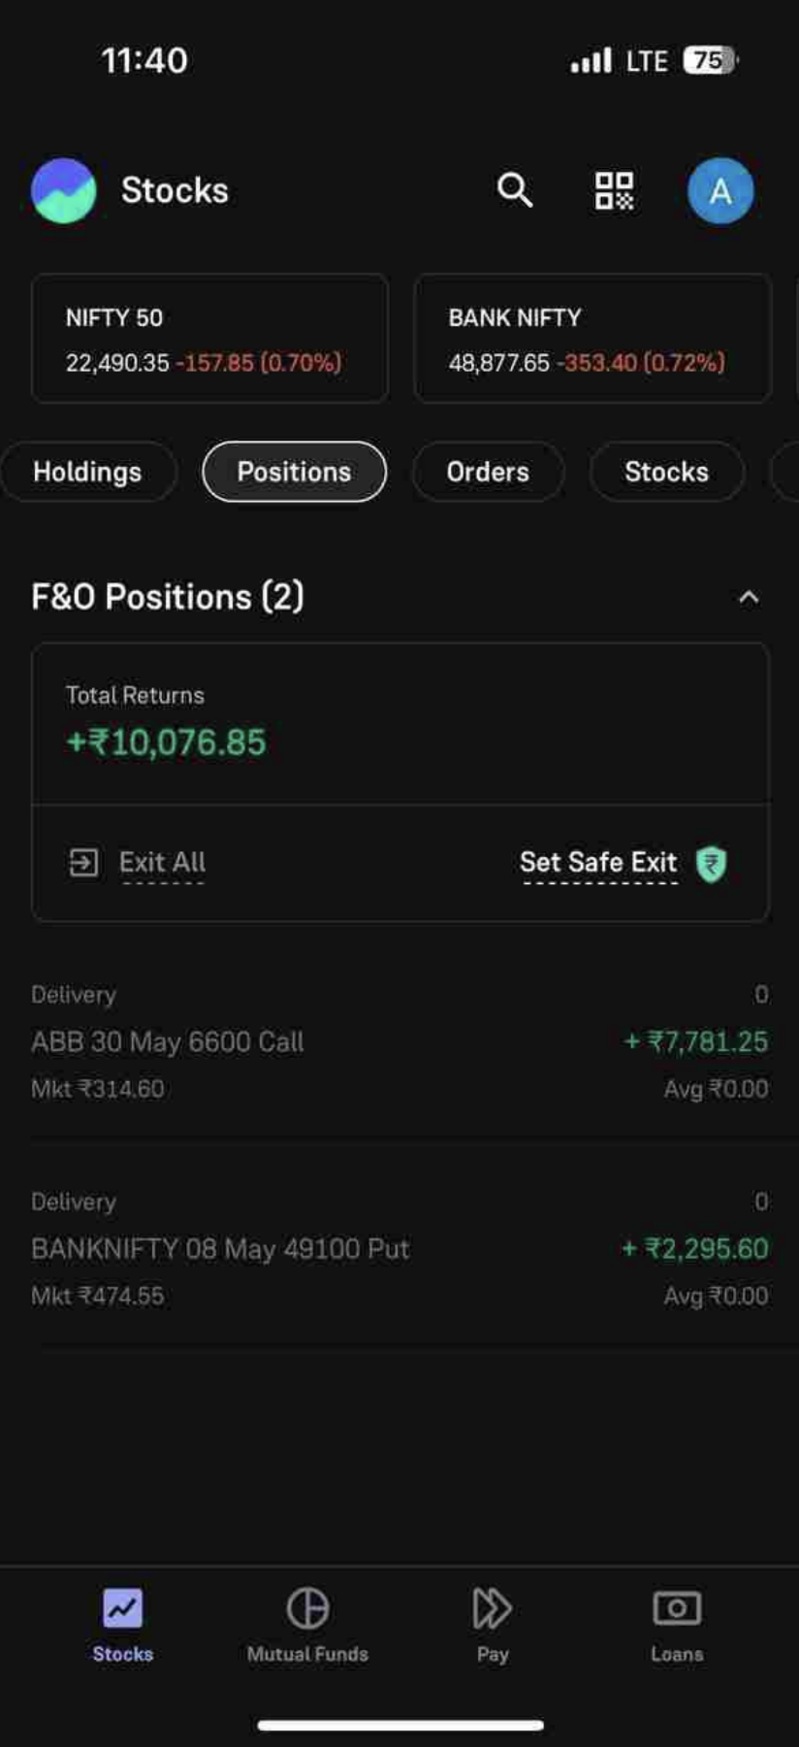Tap the Safe Exit shield icon

click(712, 863)
